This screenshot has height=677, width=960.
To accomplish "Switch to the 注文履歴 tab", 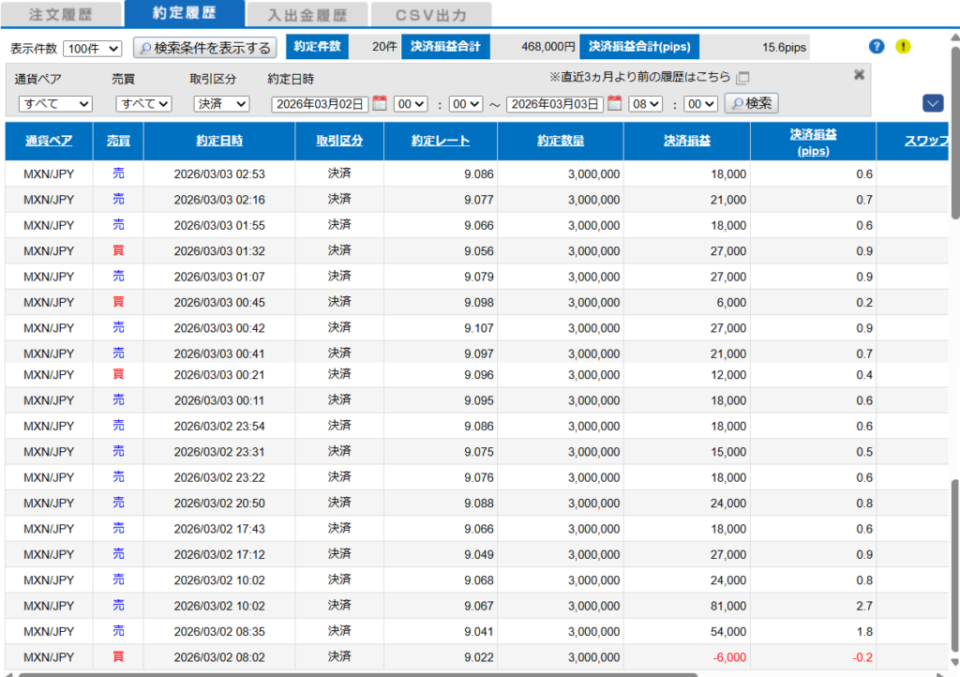I will 61,15.
